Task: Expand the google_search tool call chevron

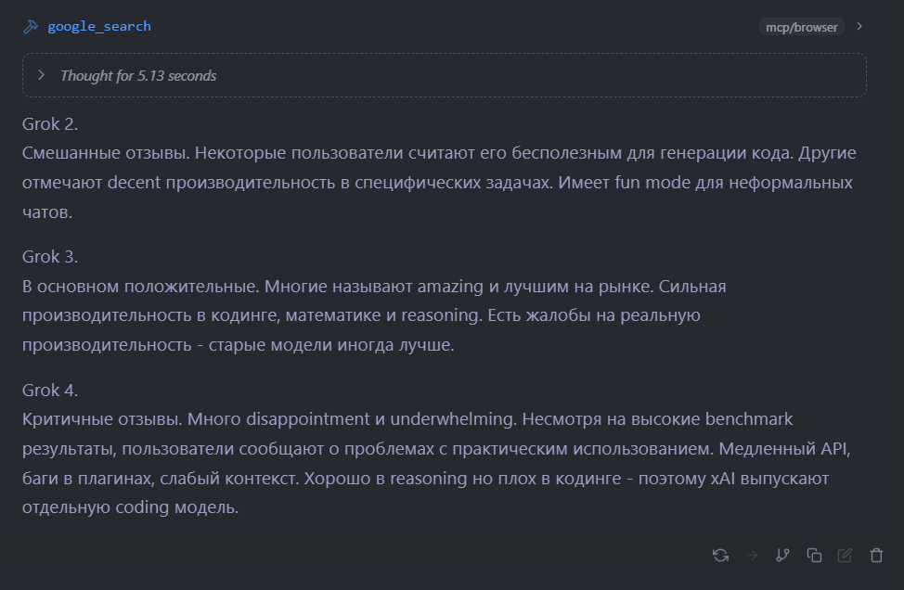Action: [x=859, y=27]
